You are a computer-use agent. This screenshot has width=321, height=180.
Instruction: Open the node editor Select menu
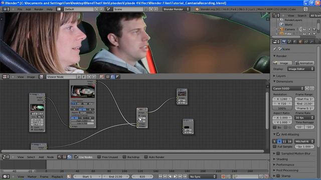click(31, 157)
